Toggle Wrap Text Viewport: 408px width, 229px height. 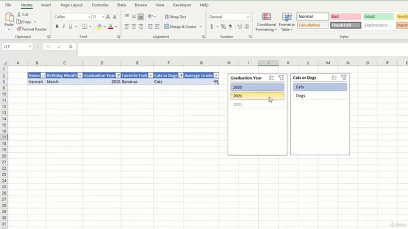(175, 17)
